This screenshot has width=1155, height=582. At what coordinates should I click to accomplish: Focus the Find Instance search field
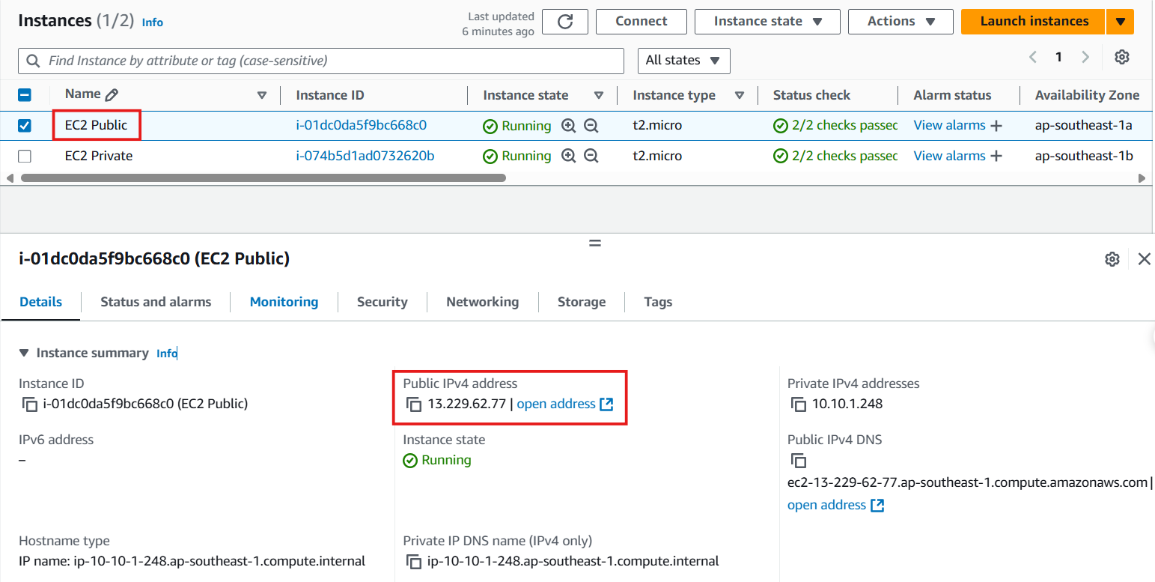tap(321, 61)
